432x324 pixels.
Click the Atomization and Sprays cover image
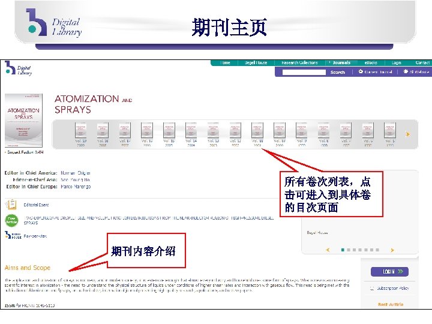[x=23, y=121]
